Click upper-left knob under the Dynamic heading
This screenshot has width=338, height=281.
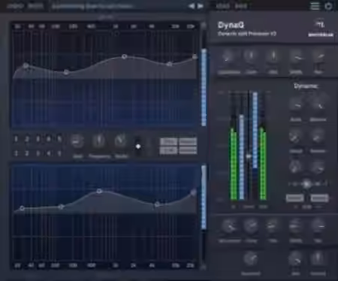(296, 104)
